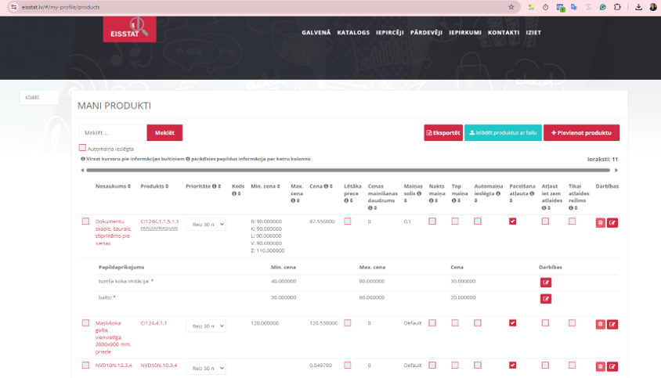
Task: Edit the 'balts' add-on row
Action: (546, 298)
